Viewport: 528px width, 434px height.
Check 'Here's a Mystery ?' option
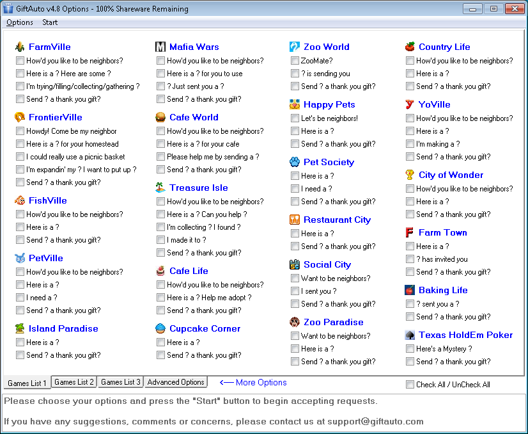click(410, 348)
